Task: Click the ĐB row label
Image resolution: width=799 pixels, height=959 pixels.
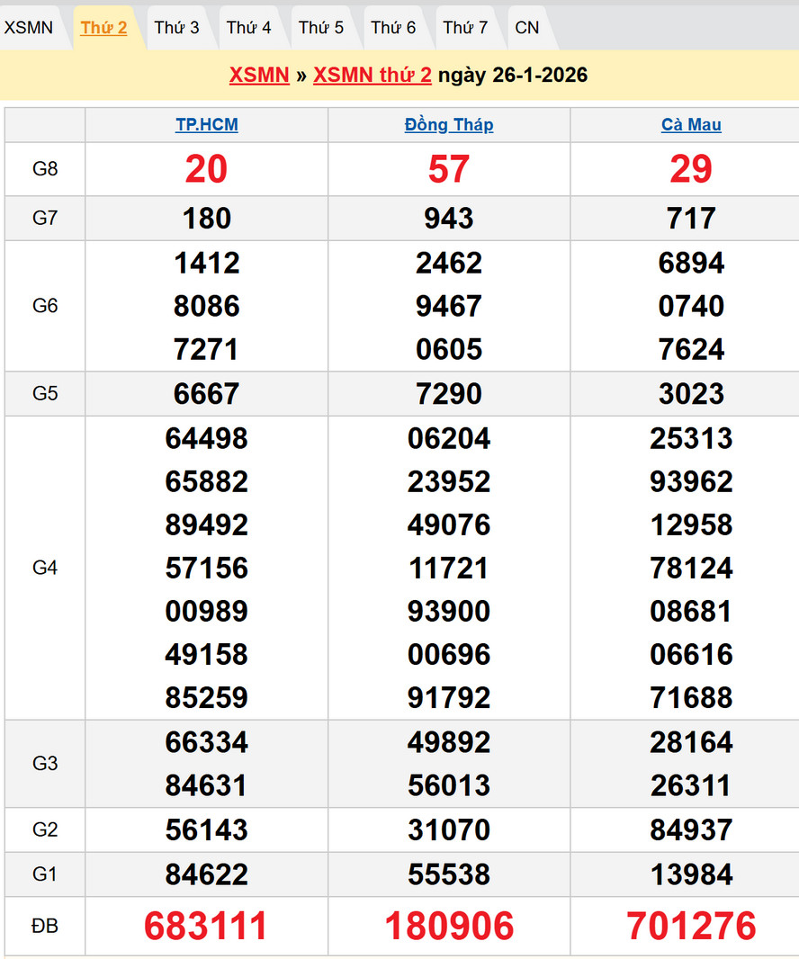Action: (x=45, y=926)
